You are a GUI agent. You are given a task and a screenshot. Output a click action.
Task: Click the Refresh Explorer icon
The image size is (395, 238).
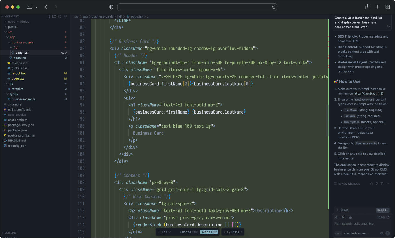pyautogui.click(x=60, y=16)
